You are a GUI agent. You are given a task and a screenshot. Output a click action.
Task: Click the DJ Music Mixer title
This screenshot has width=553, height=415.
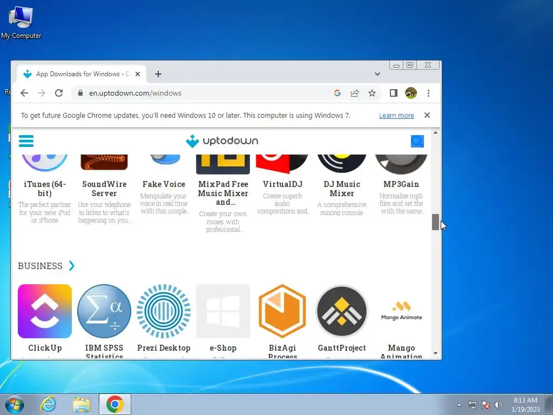(342, 189)
